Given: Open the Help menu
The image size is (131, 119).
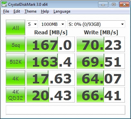Looking at the screenshot, I should click(45, 11).
